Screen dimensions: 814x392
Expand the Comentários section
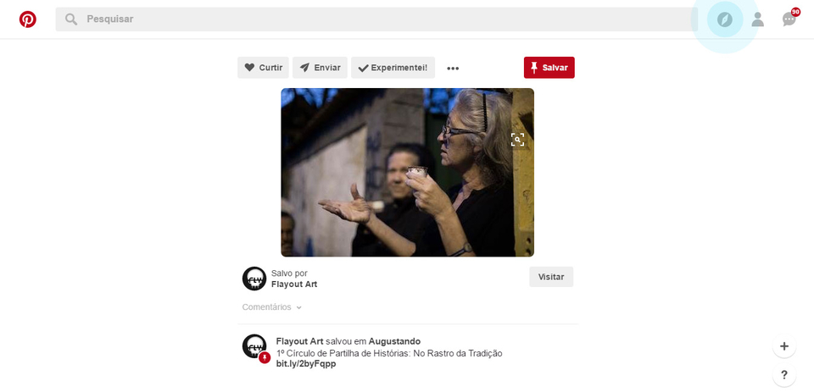point(271,307)
